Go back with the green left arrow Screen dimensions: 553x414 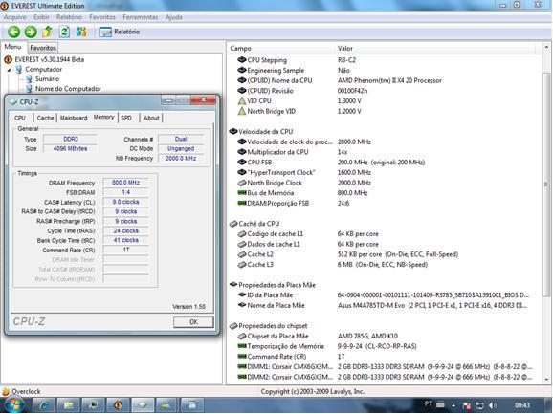click(13, 32)
